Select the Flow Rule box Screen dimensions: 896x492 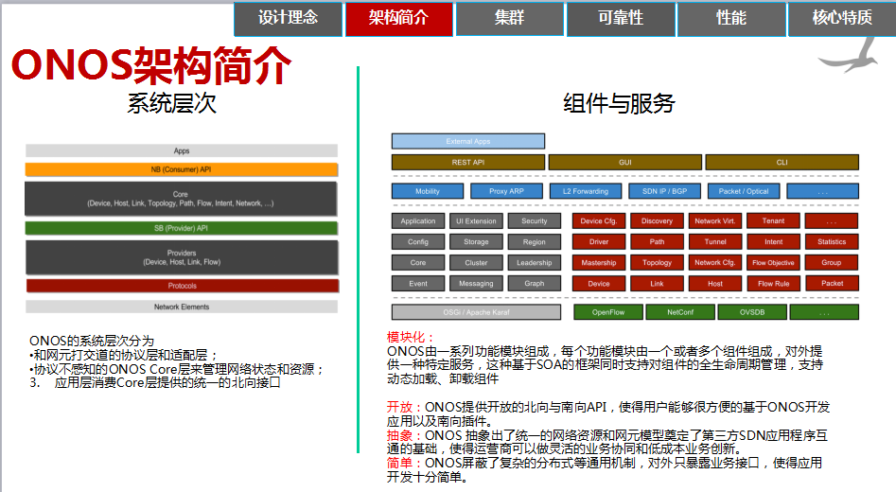pos(774,284)
